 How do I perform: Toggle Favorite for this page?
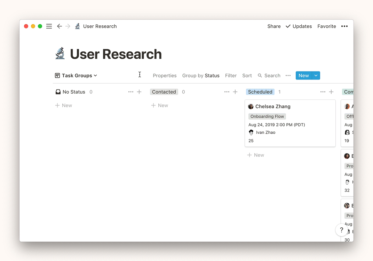(x=326, y=26)
